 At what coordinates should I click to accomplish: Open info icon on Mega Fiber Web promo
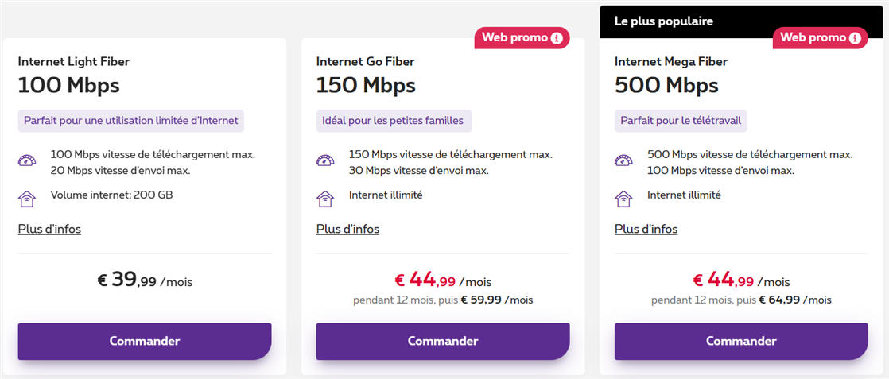pos(855,37)
